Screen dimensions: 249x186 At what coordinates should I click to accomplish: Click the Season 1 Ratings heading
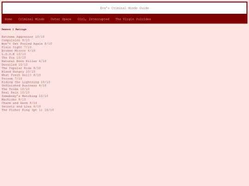[14, 29]
